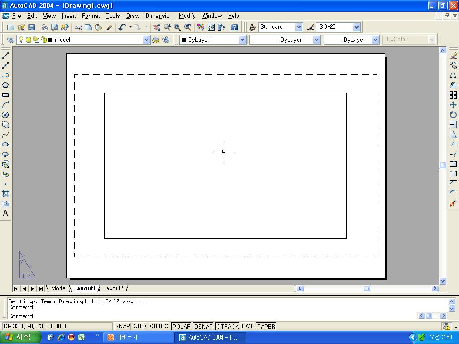
Task: Click the vertical scrollbar thumb of drawing area
Action: tap(442, 166)
